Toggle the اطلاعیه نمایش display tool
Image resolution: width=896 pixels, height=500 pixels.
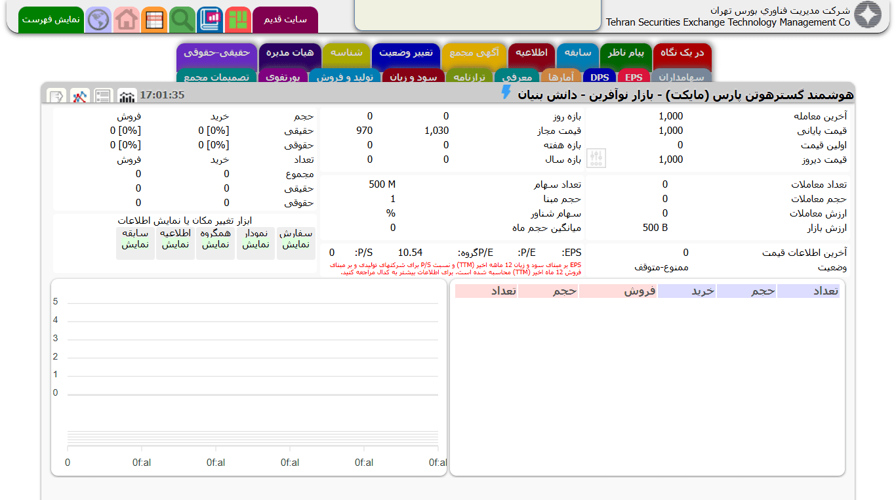click(x=175, y=243)
